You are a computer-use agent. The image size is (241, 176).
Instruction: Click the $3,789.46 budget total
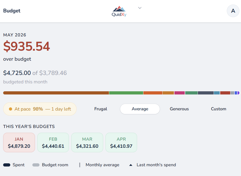(x=53, y=73)
